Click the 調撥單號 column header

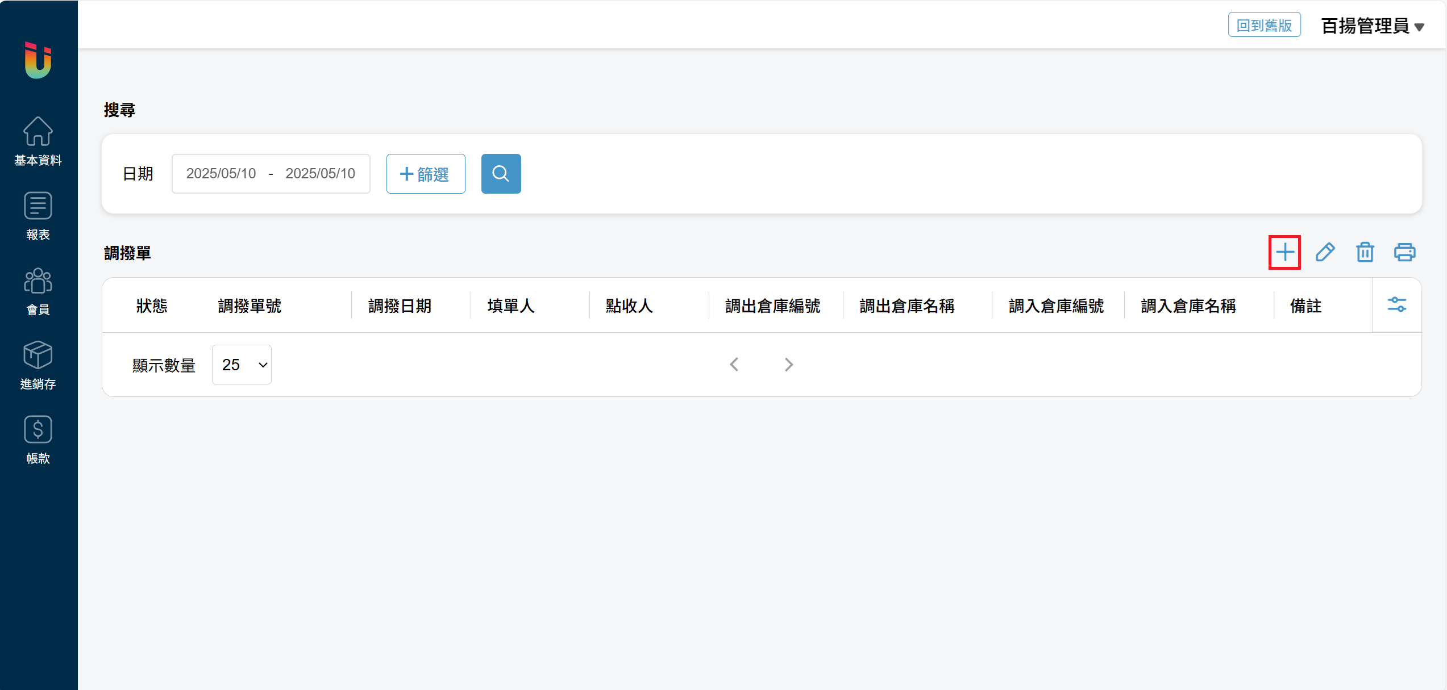tap(250, 306)
